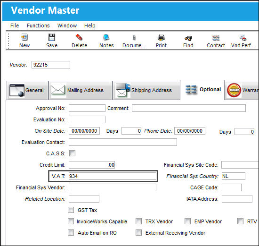Click the Credit Limit field
The width and height of the screenshot is (259, 246).
[x=92, y=165]
